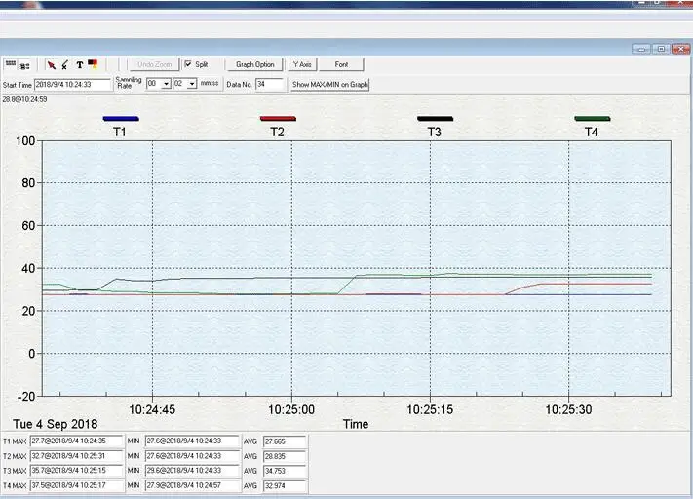Click the T2 MIN value field
This screenshot has height=499, width=693.
tap(192, 456)
